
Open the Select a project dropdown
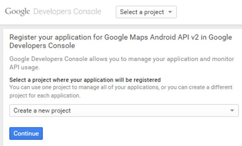[x=146, y=12]
